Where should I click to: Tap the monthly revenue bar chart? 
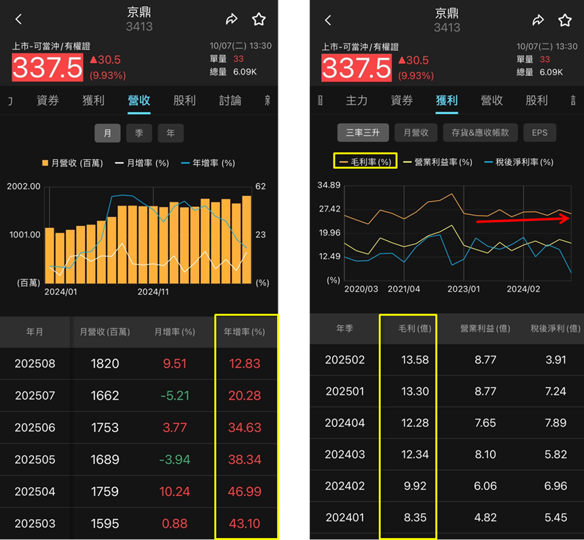pos(148,235)
